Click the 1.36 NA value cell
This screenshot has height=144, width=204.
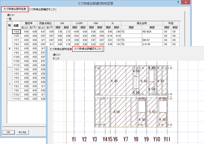[x=58, y=32]
